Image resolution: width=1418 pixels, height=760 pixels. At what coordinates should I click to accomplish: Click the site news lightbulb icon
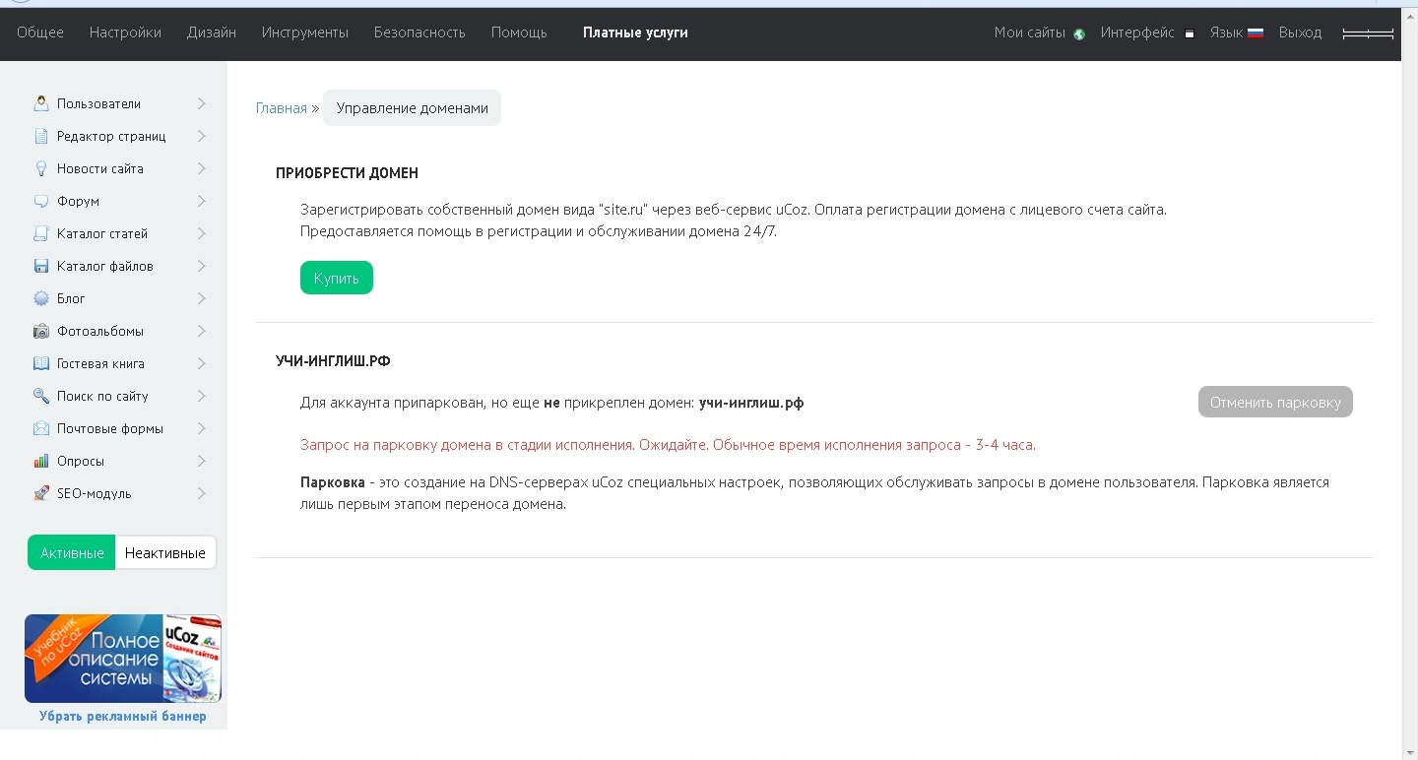41,168
